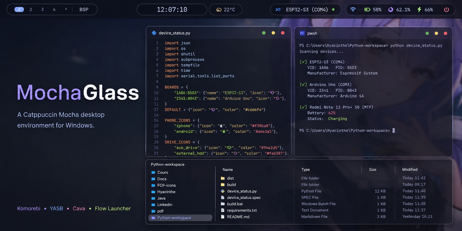Sort files by the Modified column header
The image size is (462, 231).
click(x=410, y=170)
